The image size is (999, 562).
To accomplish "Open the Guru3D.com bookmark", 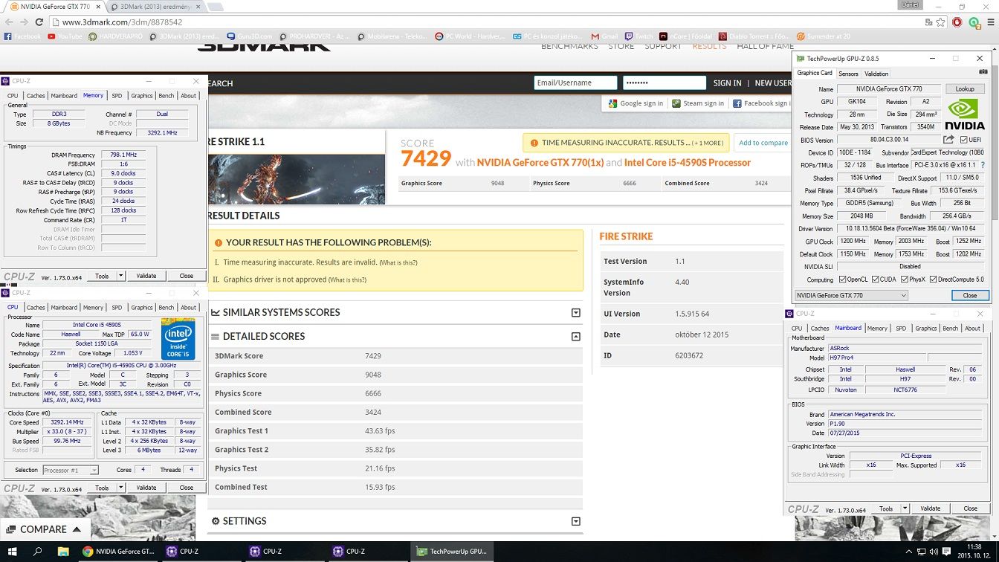I will coord(249,36).
